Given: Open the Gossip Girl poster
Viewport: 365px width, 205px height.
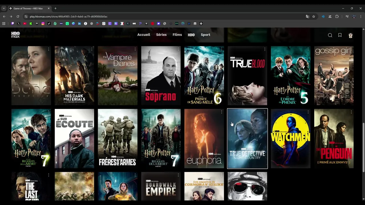Looking at the screenshot, I should 334,75.
